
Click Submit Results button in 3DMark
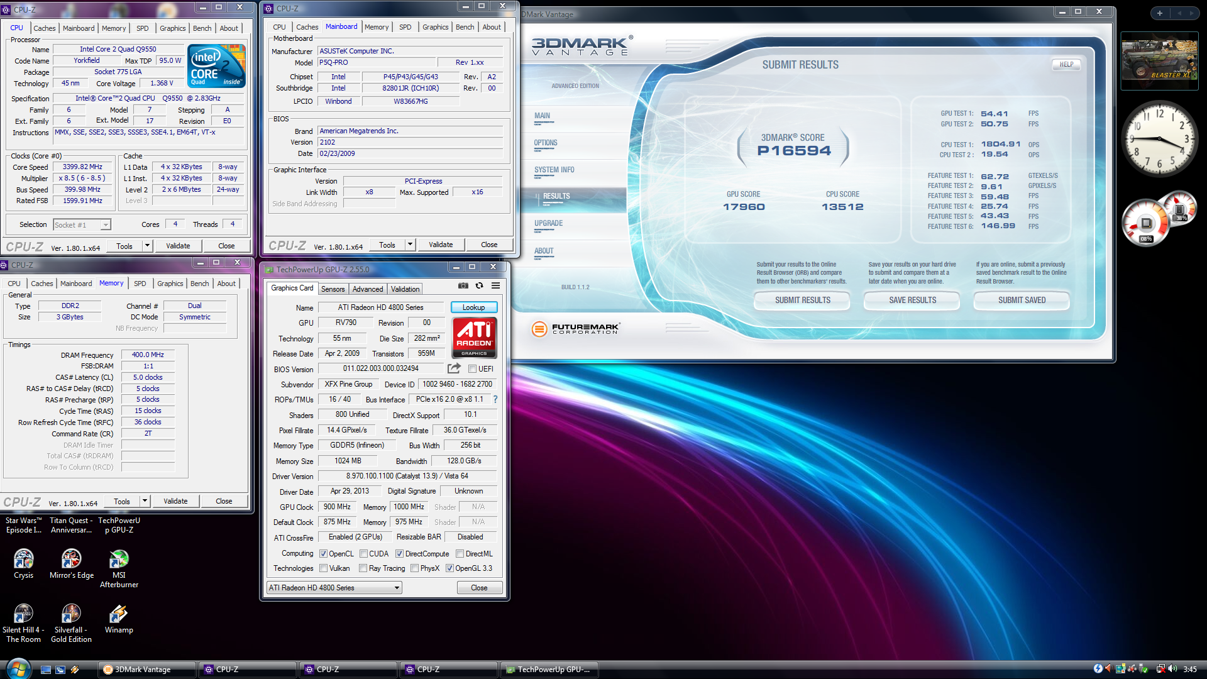(802, 301)
